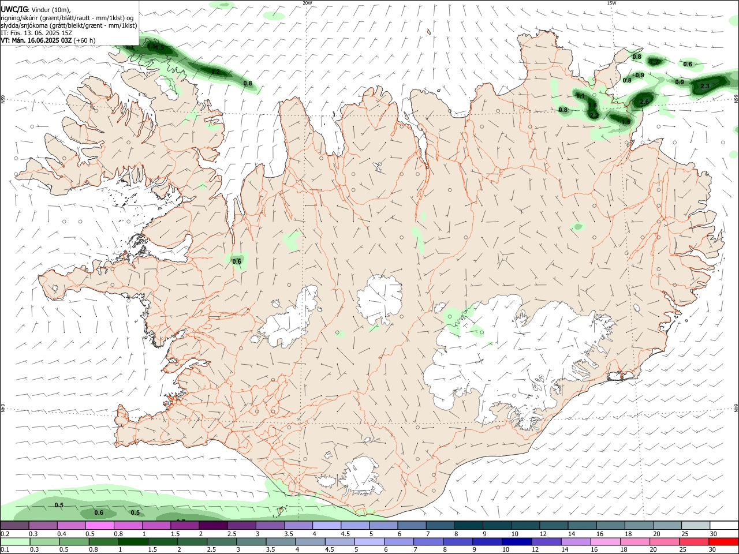This screenshot has height=554, width=739.
Task: Click the 0.8 value beside the 1.2 rain band
Action: click(248, 84)
